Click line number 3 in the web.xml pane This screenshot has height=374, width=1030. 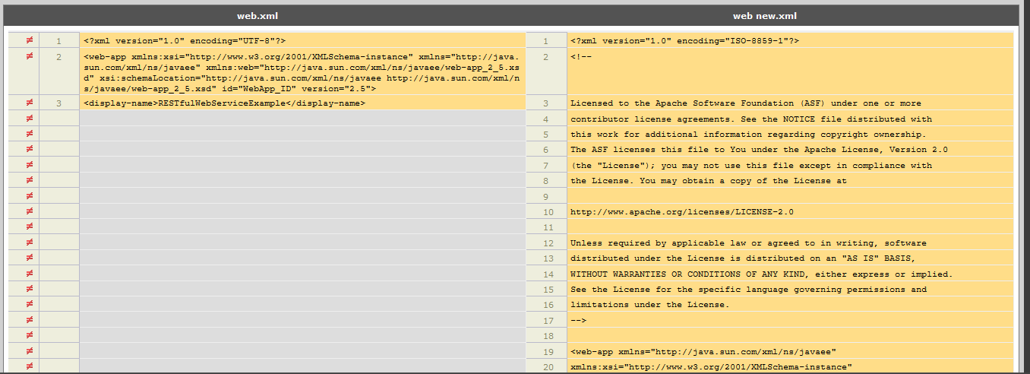point(58,103)
